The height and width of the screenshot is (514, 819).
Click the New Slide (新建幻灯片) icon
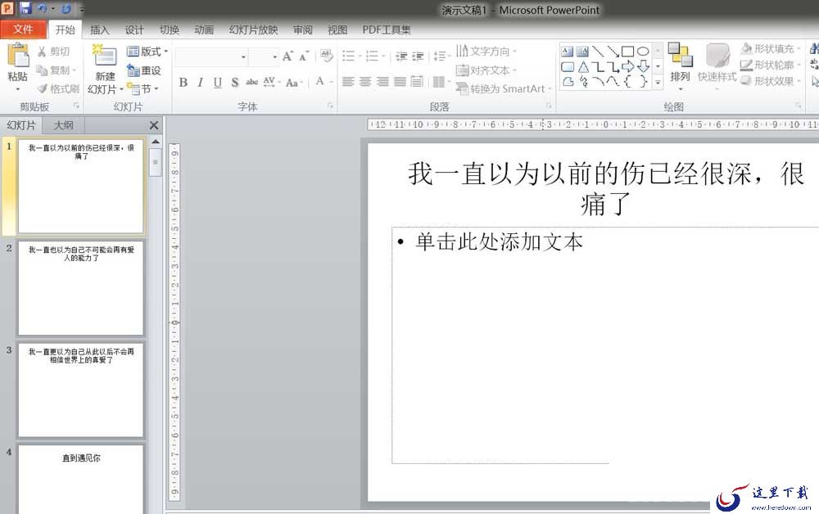tap(105, 56)
